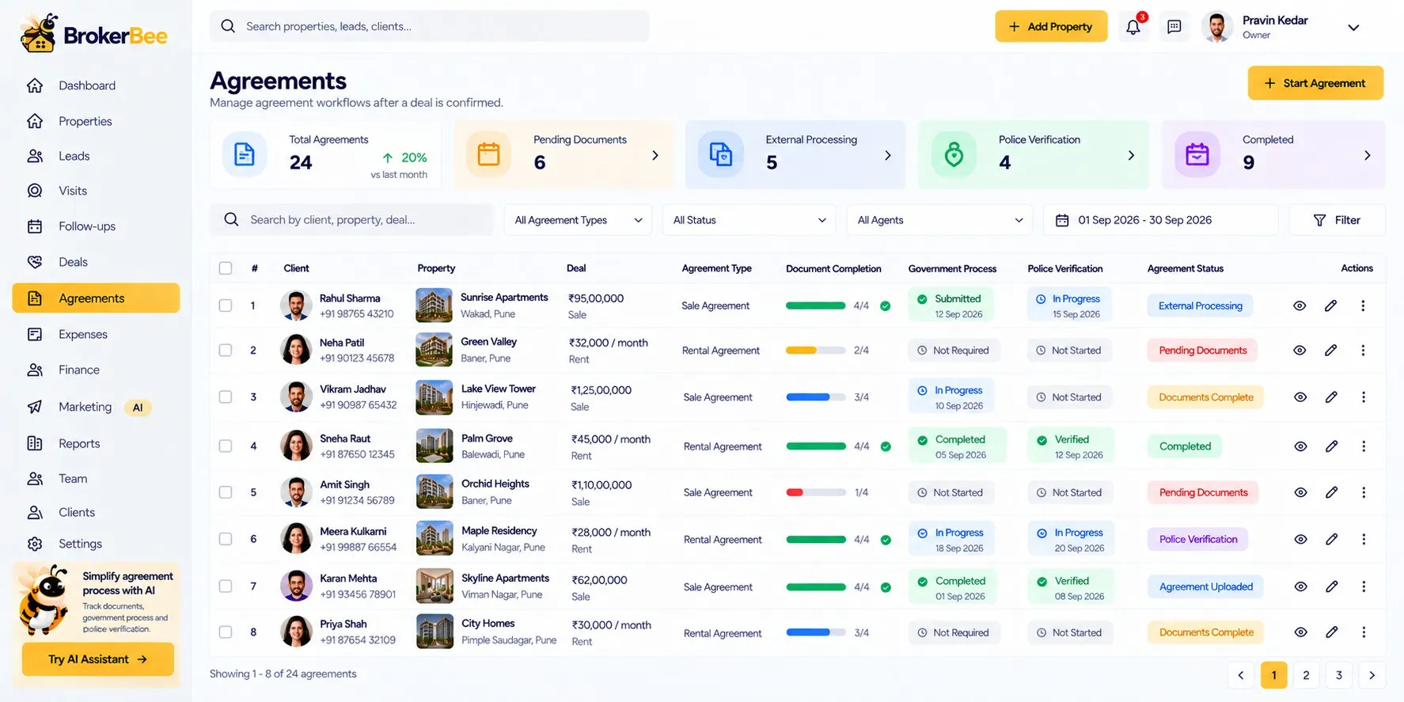Viewport: 1404px width, 702px height.
Task: Open more actions for Priya Shah row
Action: [x=1364, y=632]
